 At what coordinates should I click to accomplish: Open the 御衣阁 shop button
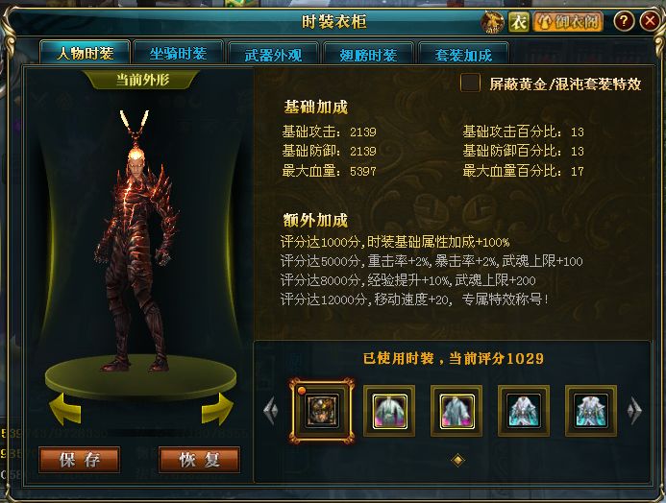pyautogui.click(x=568, y=21)
